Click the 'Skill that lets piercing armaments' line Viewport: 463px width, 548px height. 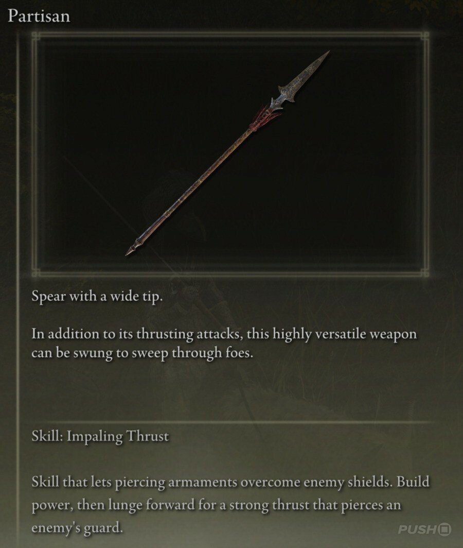click(230, 482)
